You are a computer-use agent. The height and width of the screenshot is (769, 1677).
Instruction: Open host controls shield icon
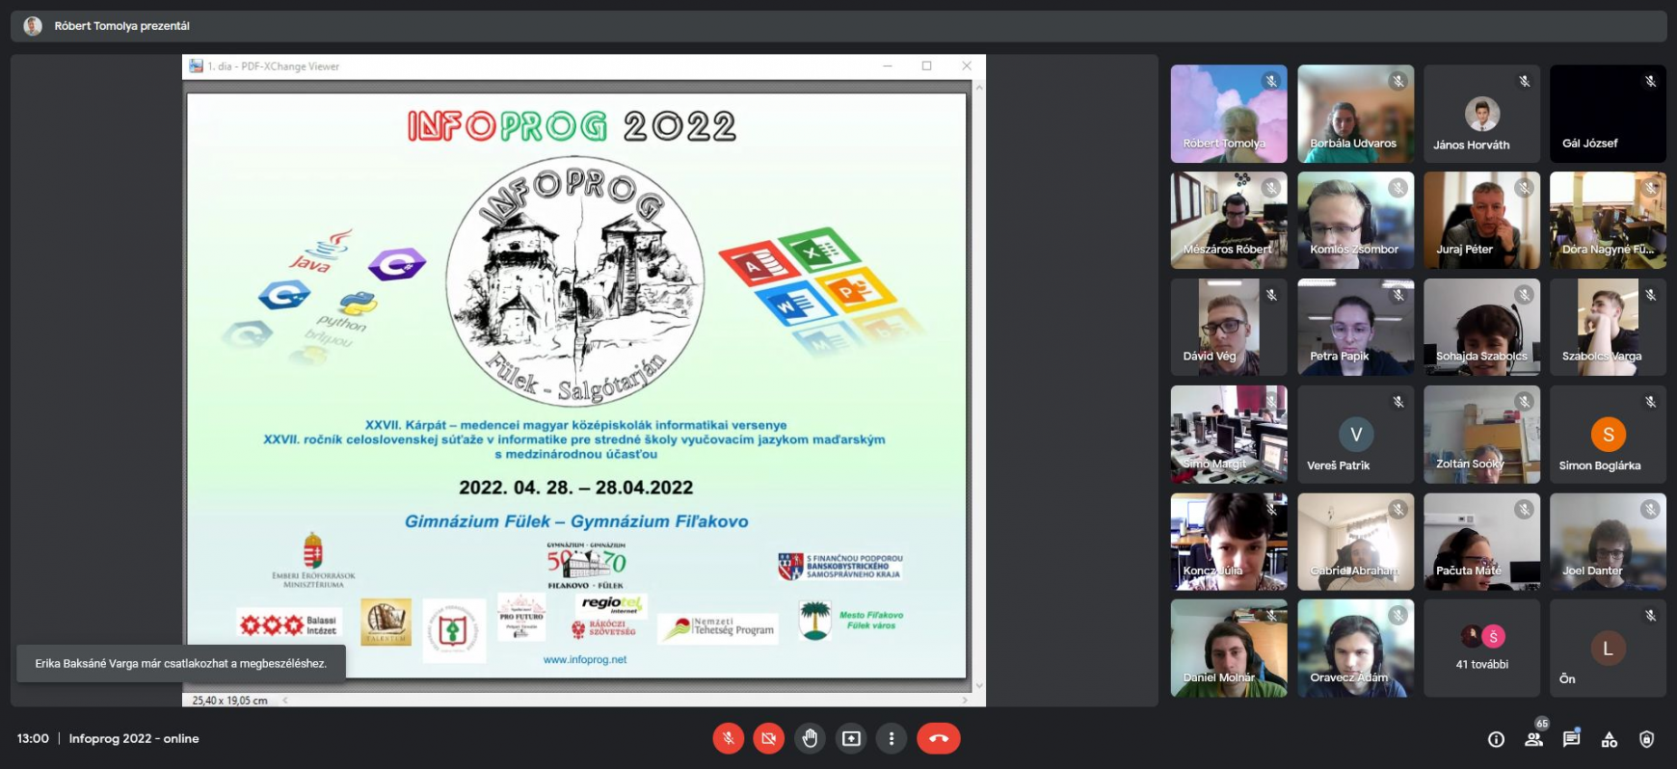tap(1646, 739)
